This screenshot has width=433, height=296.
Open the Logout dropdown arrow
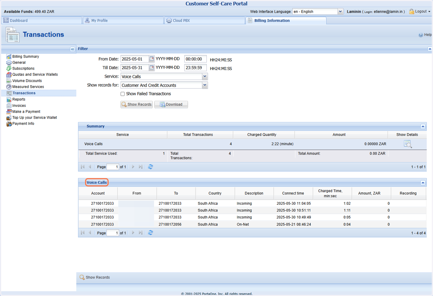(429, 12)
